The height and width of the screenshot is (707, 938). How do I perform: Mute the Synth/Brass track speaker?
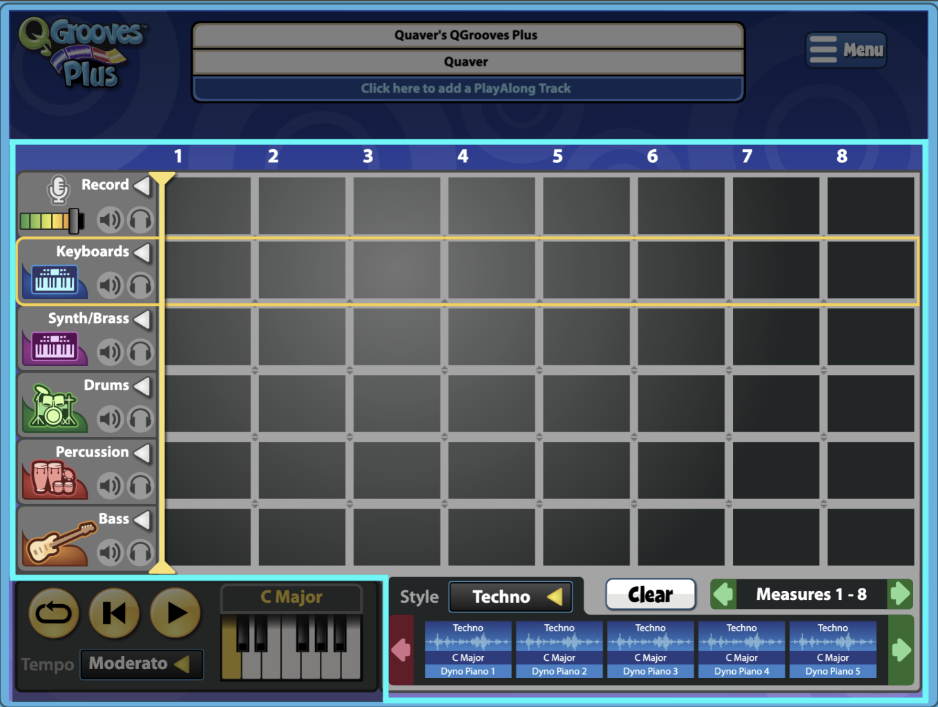tap(110, 352)
